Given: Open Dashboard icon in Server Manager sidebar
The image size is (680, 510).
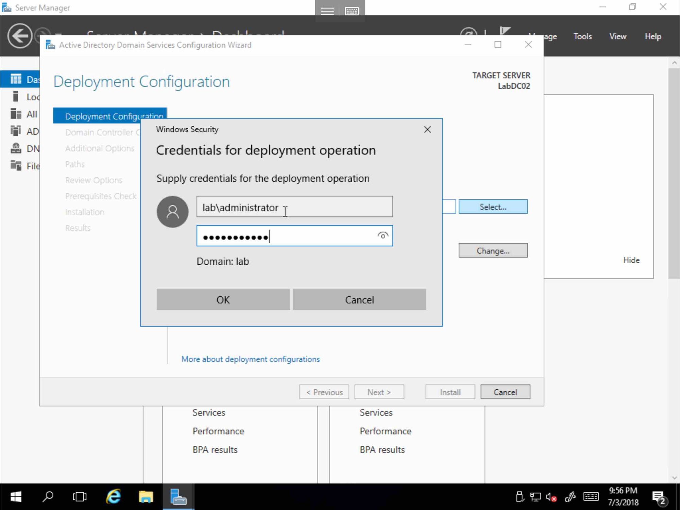Looking at the screenshot, I should pyautogui.click(x=16, y=79).
